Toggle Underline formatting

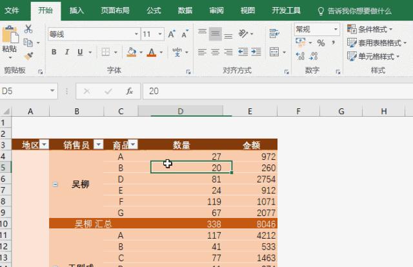80,52
